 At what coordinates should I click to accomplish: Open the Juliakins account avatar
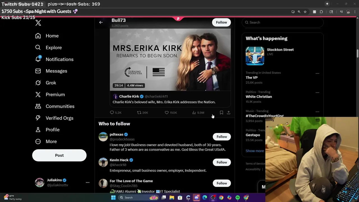coord(40,182)
